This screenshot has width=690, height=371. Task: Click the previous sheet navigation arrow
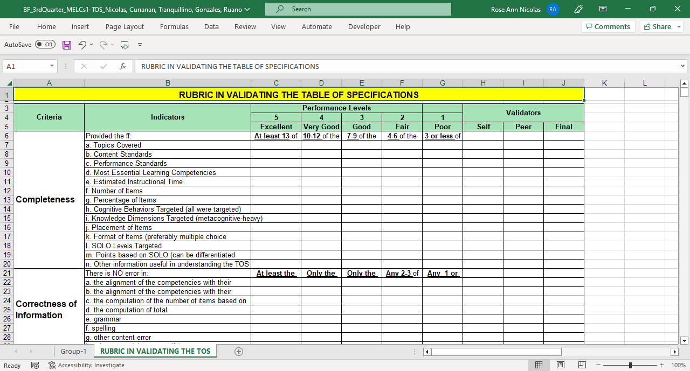click(15, 351)
